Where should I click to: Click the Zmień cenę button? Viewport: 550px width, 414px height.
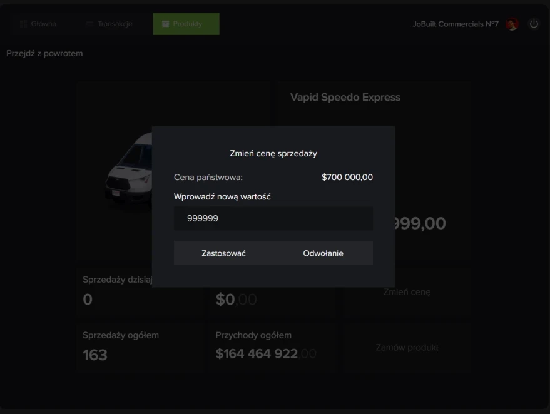coord(407,292)
